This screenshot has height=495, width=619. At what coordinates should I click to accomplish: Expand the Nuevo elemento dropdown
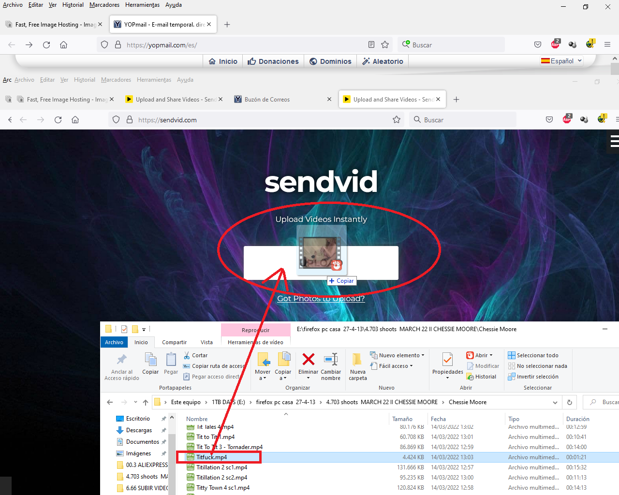[423, 355]
